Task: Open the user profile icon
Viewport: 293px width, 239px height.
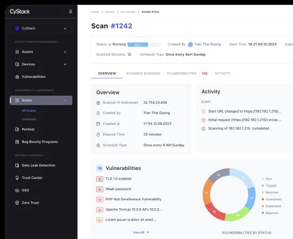Action: pos(70,12)
